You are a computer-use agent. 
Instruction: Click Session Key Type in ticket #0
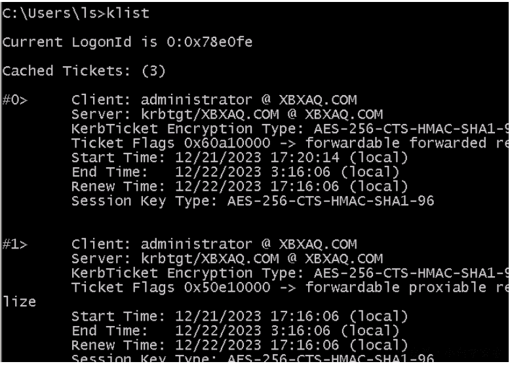point(253,201)
